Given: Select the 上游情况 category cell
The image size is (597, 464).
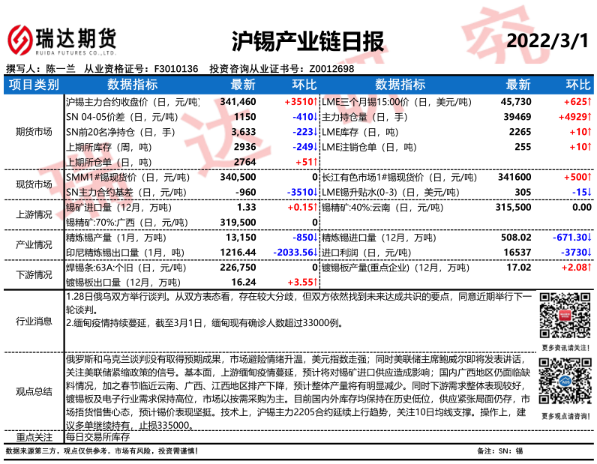Looking at the screenshot, I should coord(33,214).
